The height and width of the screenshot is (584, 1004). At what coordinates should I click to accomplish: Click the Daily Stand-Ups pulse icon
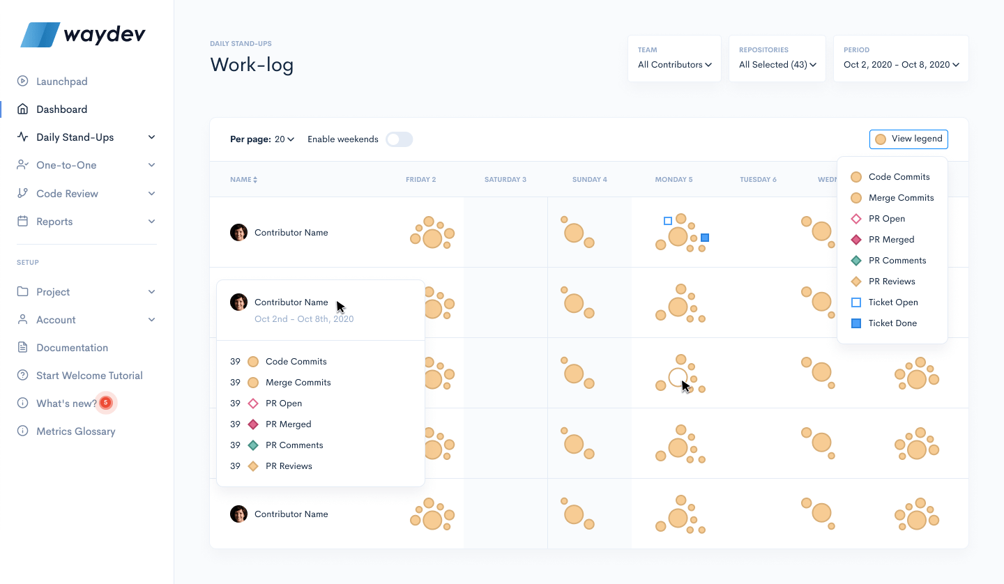23,137
